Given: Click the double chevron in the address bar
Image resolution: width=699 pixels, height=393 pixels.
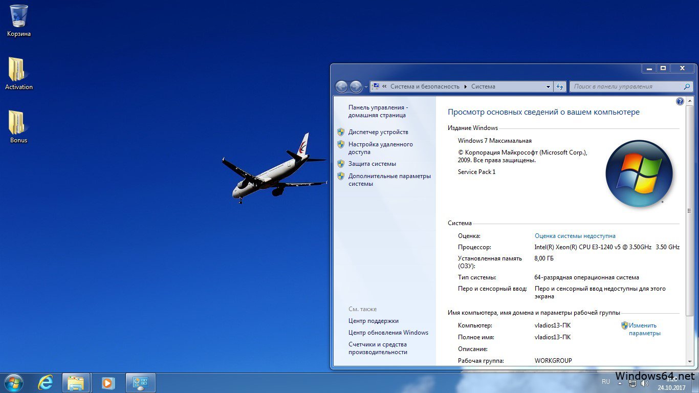Looking at the screenshot, I should pyautogui.click(x=384, y=86).
